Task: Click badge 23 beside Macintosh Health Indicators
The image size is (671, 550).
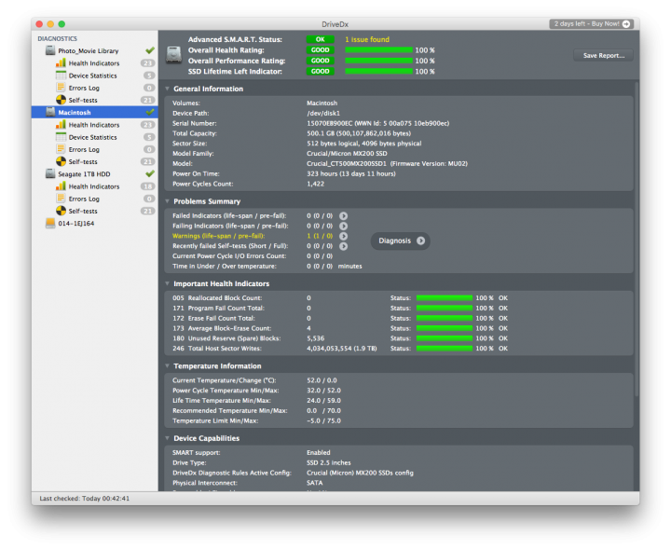Action: (147, 125)
